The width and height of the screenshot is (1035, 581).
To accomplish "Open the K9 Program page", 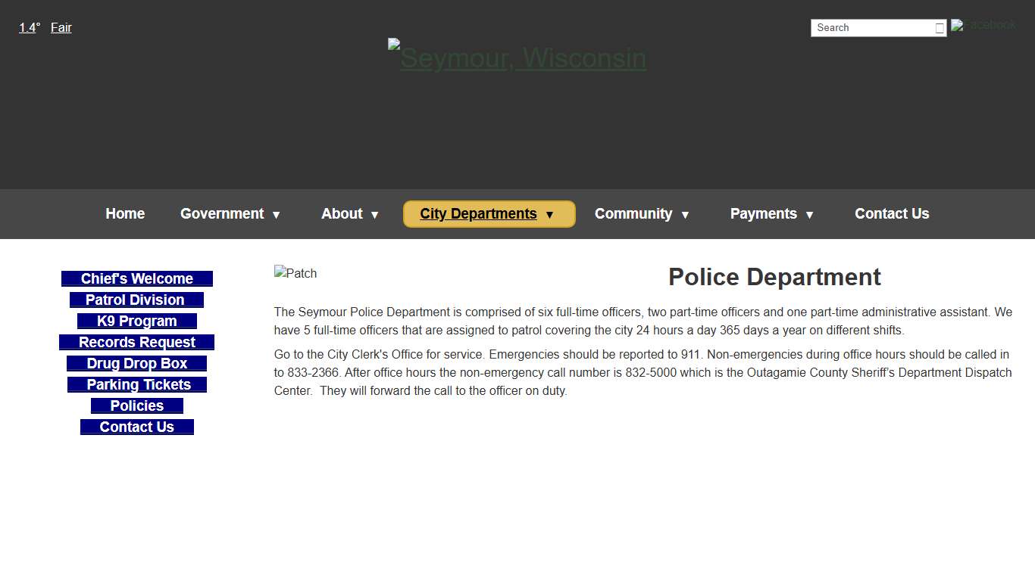I will click(136, 321).
